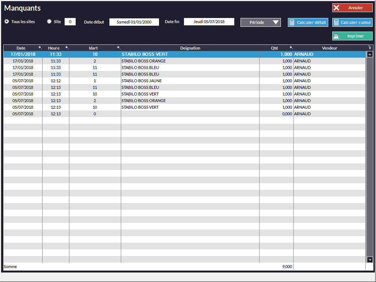Image resolution: width=376 pixels, height=282 pixels.
Task: Click the Date fin field
Action: pos(209,22)
